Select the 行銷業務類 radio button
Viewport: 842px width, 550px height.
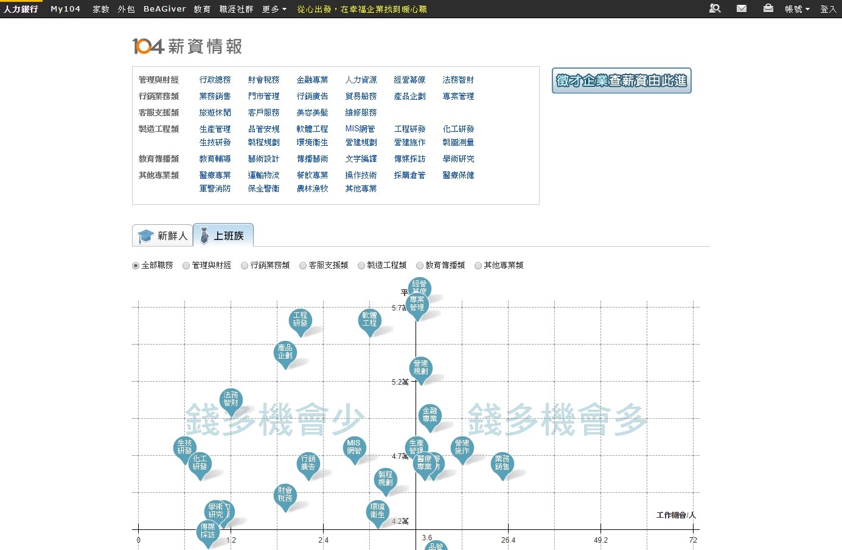(x=245, y=266)
